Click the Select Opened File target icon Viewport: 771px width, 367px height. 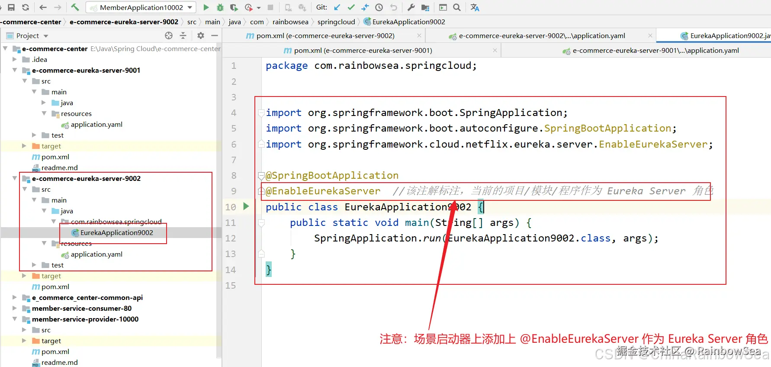(x=169, y=35)
